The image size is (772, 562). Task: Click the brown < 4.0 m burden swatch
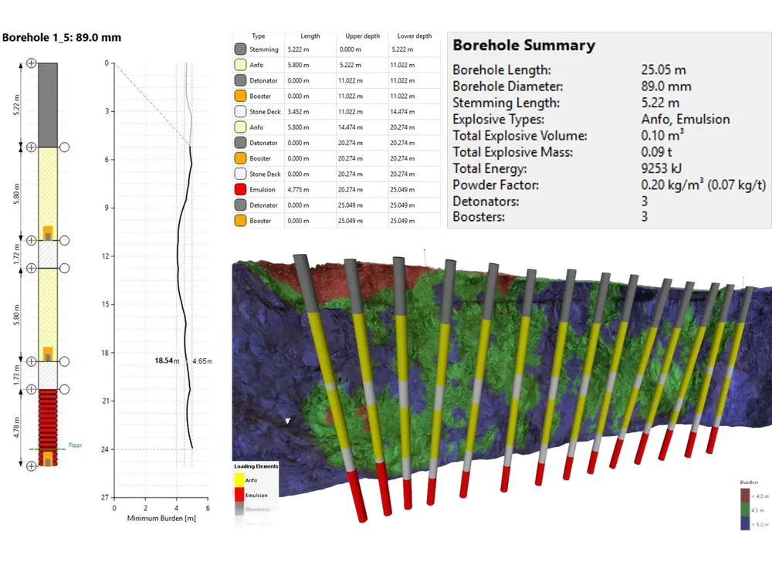pyautogui.click(x=745, y=496)
